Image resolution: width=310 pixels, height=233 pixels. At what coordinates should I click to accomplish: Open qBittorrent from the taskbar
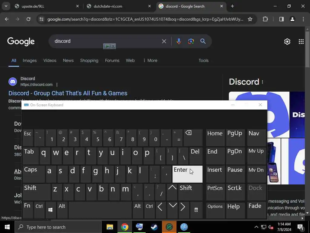184,227
